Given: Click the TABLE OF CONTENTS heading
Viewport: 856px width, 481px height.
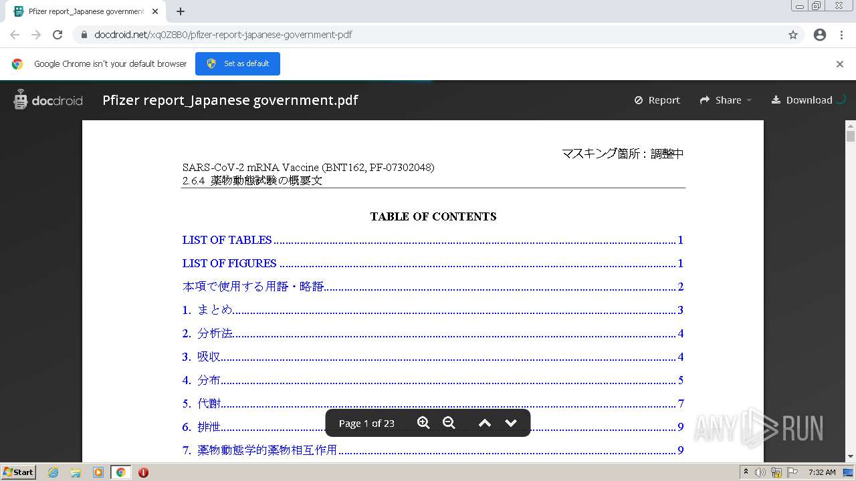Looking at the screenshot, I should [x=433, y=216].
